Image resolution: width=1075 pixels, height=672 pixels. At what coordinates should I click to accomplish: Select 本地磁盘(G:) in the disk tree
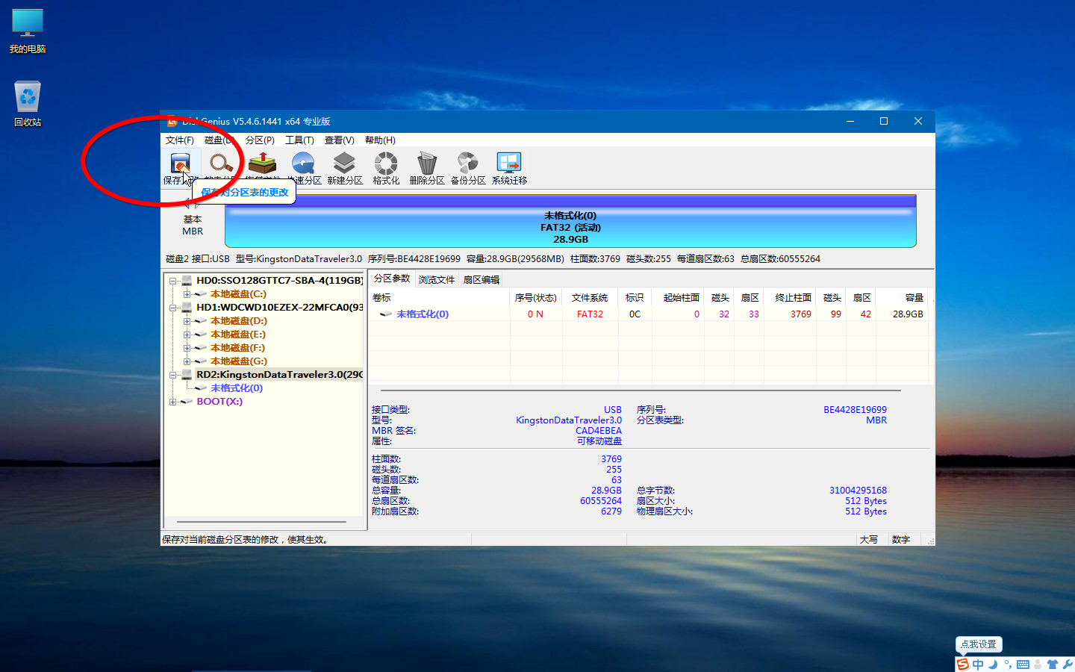click(238, 361)
